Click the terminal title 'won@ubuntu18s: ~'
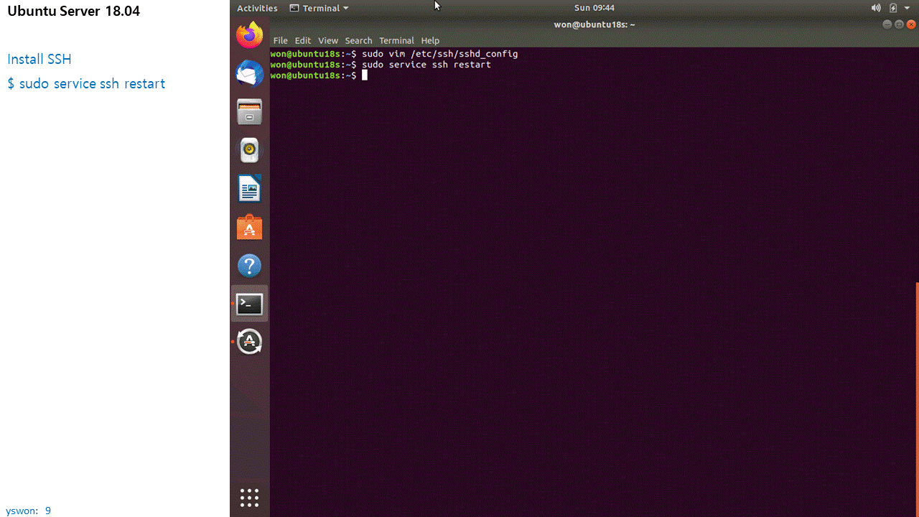This screenshot has width=919, height=517. (x=594, y=24)
